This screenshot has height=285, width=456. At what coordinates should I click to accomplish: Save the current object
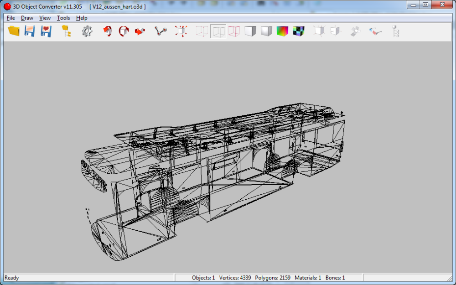point(29,31)
